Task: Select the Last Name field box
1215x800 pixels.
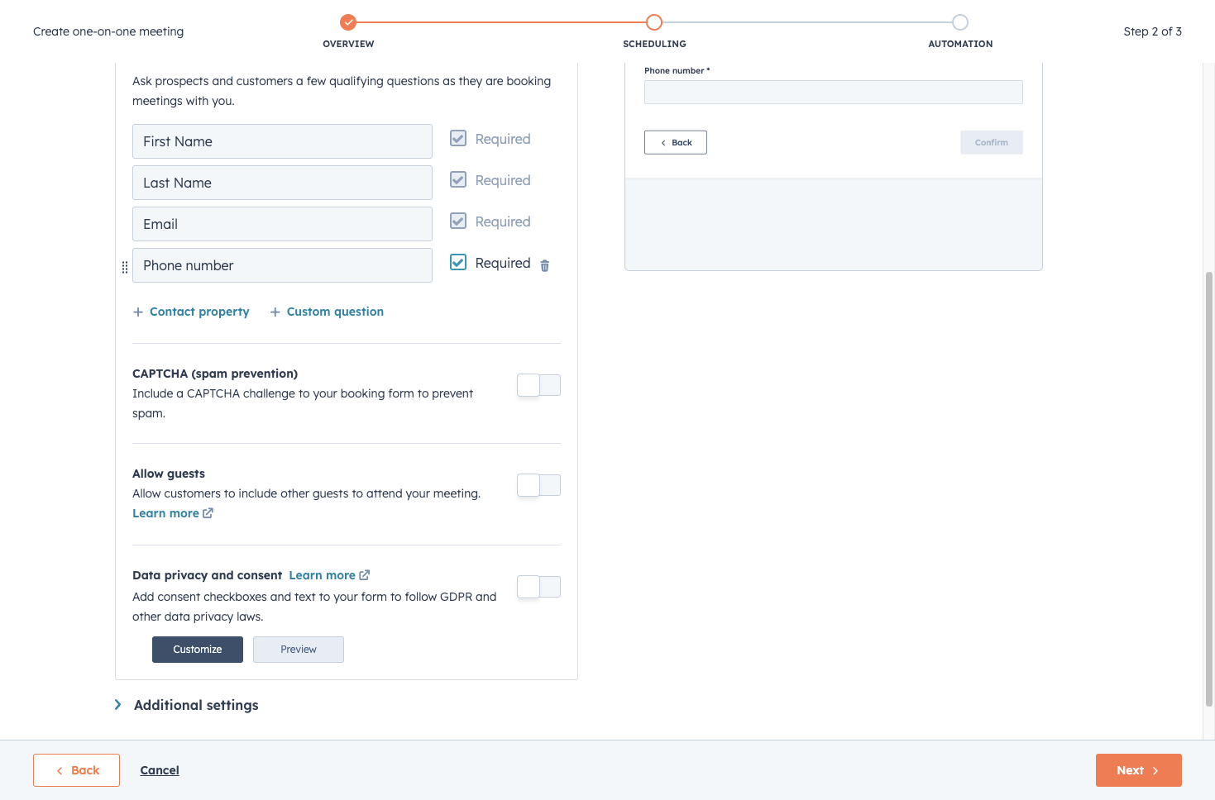Action: click(282, 183)
